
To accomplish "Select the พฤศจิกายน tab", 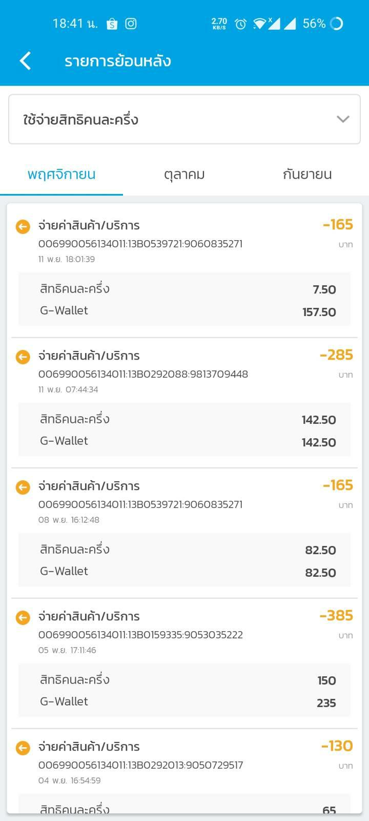I will (x=61, y=174).
